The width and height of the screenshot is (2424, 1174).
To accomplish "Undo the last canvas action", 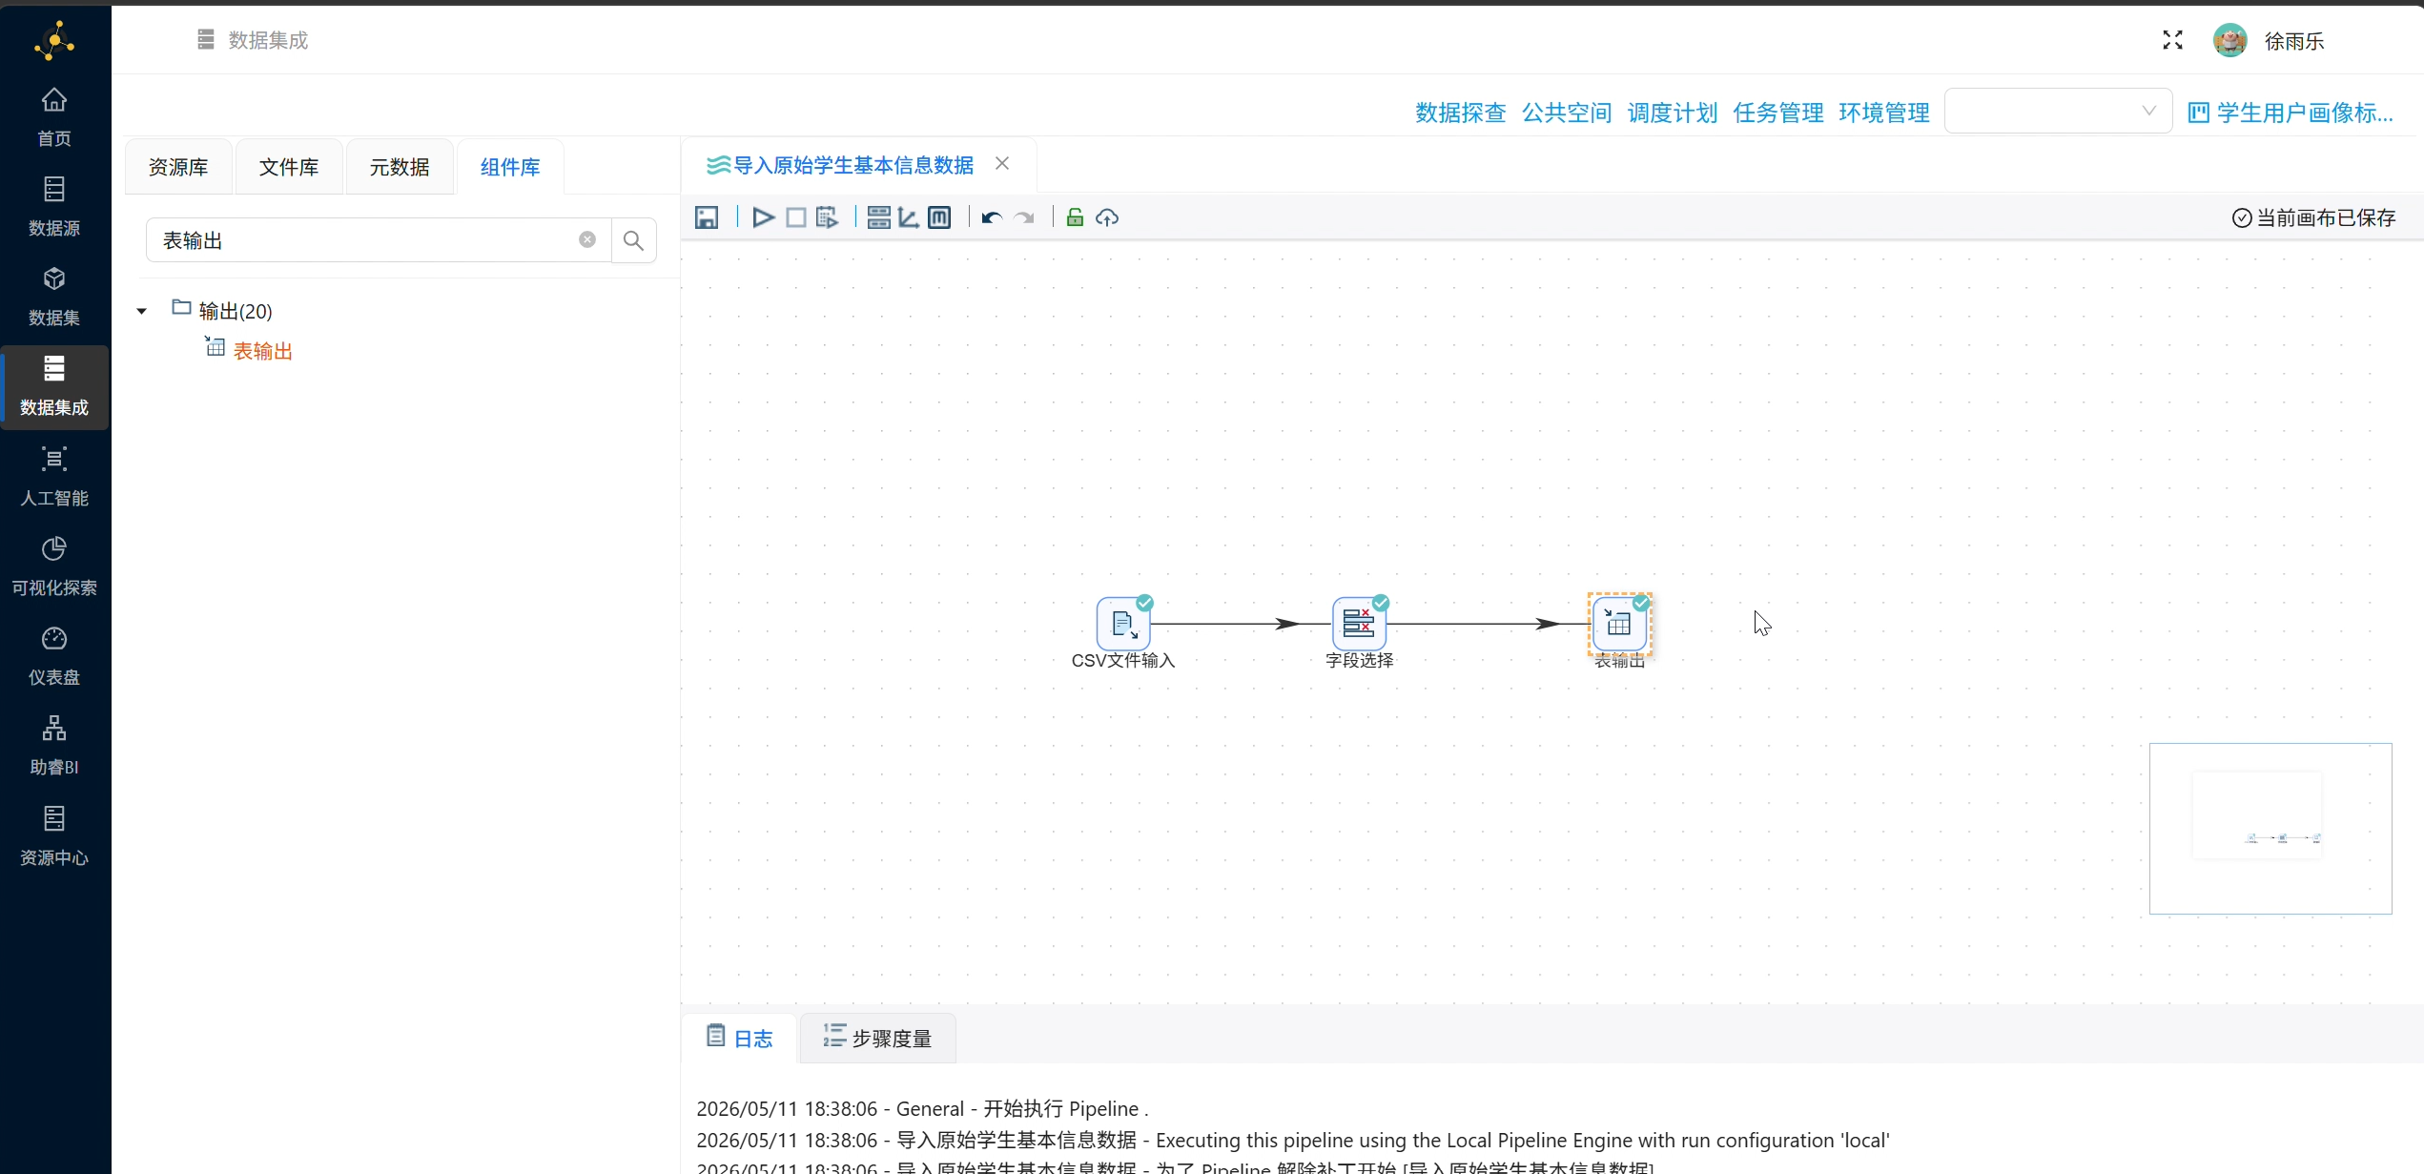I will coord(992,217).
